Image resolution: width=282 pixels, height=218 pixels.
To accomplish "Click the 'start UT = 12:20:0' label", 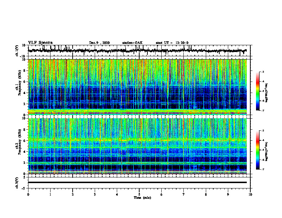I will click(172, 43).
